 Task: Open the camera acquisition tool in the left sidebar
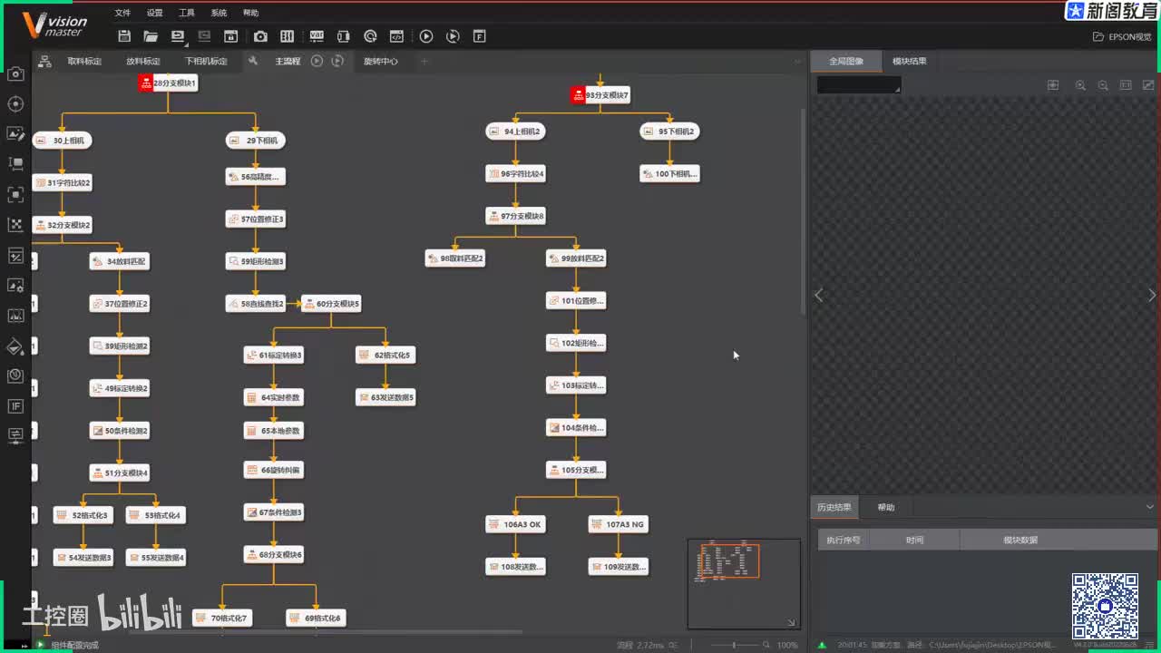coord(15,73)
